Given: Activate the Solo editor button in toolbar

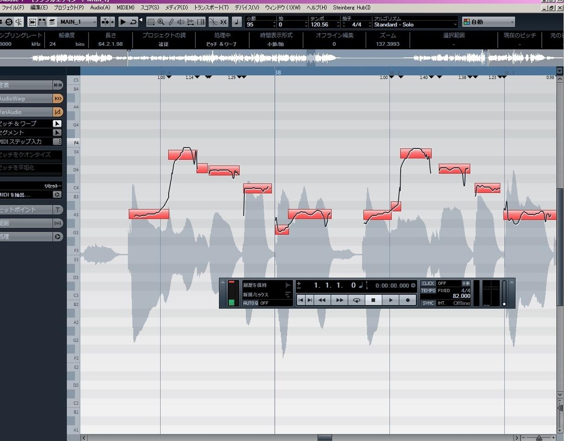Looking at the screenshot, I should coord(8,22).
